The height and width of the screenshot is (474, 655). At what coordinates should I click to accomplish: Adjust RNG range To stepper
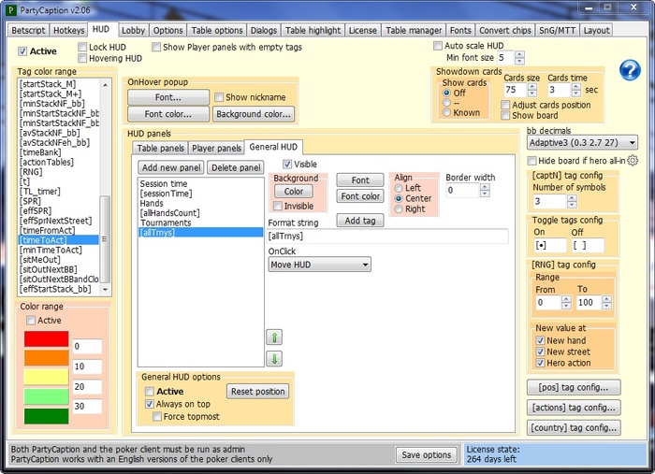coord(606,303)
